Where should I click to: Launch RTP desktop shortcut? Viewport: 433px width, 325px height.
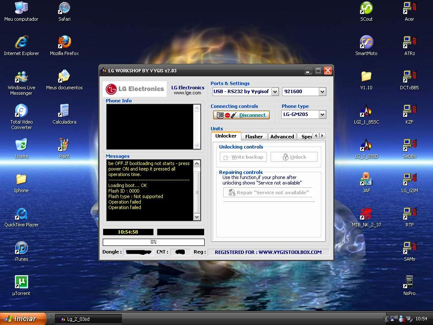pyautogui.click(x=409, y=217)
